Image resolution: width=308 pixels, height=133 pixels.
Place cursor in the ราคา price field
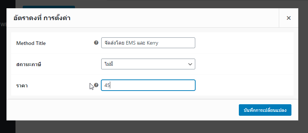tap(148, 85)
